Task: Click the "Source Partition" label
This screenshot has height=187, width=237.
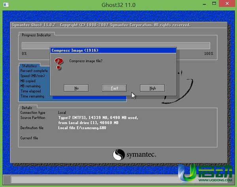Action: click(33, 118)
